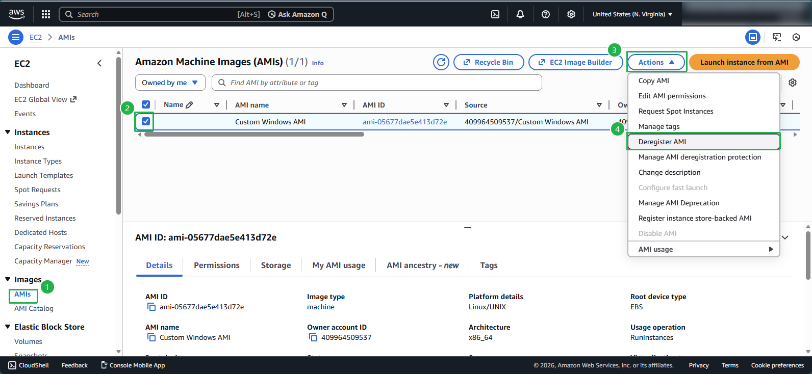812x374 pixels.
Task: Open the Owned by me filter dropdown
Action: tap(170, 83)
